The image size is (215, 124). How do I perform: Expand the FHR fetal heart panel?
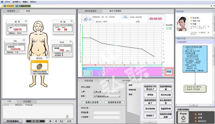71,41
